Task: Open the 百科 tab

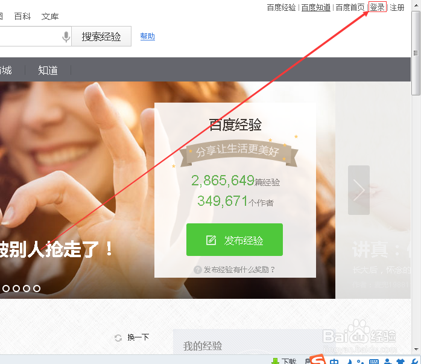Action: pos(22,16)
